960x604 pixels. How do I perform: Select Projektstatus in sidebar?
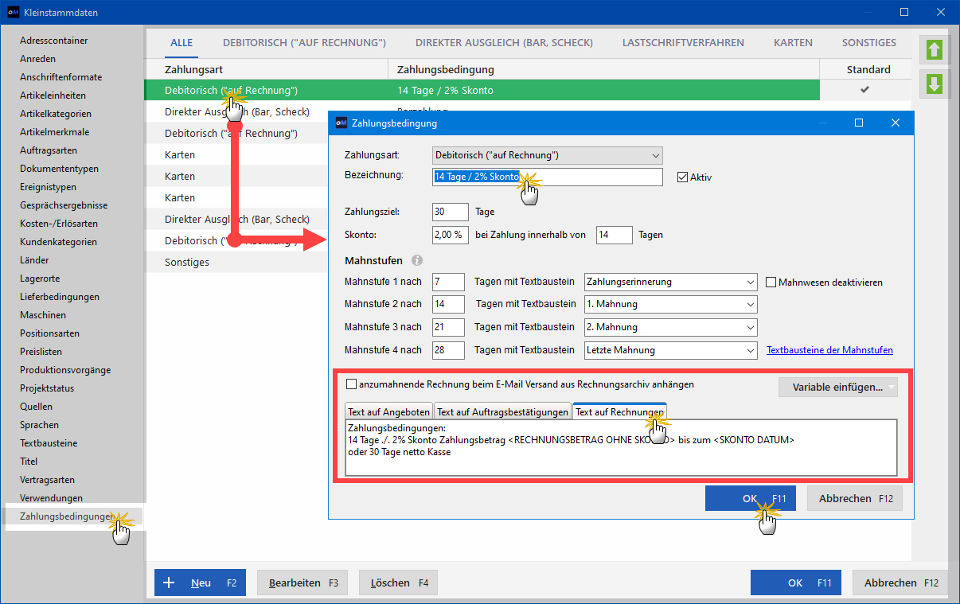tap(47, 388)
